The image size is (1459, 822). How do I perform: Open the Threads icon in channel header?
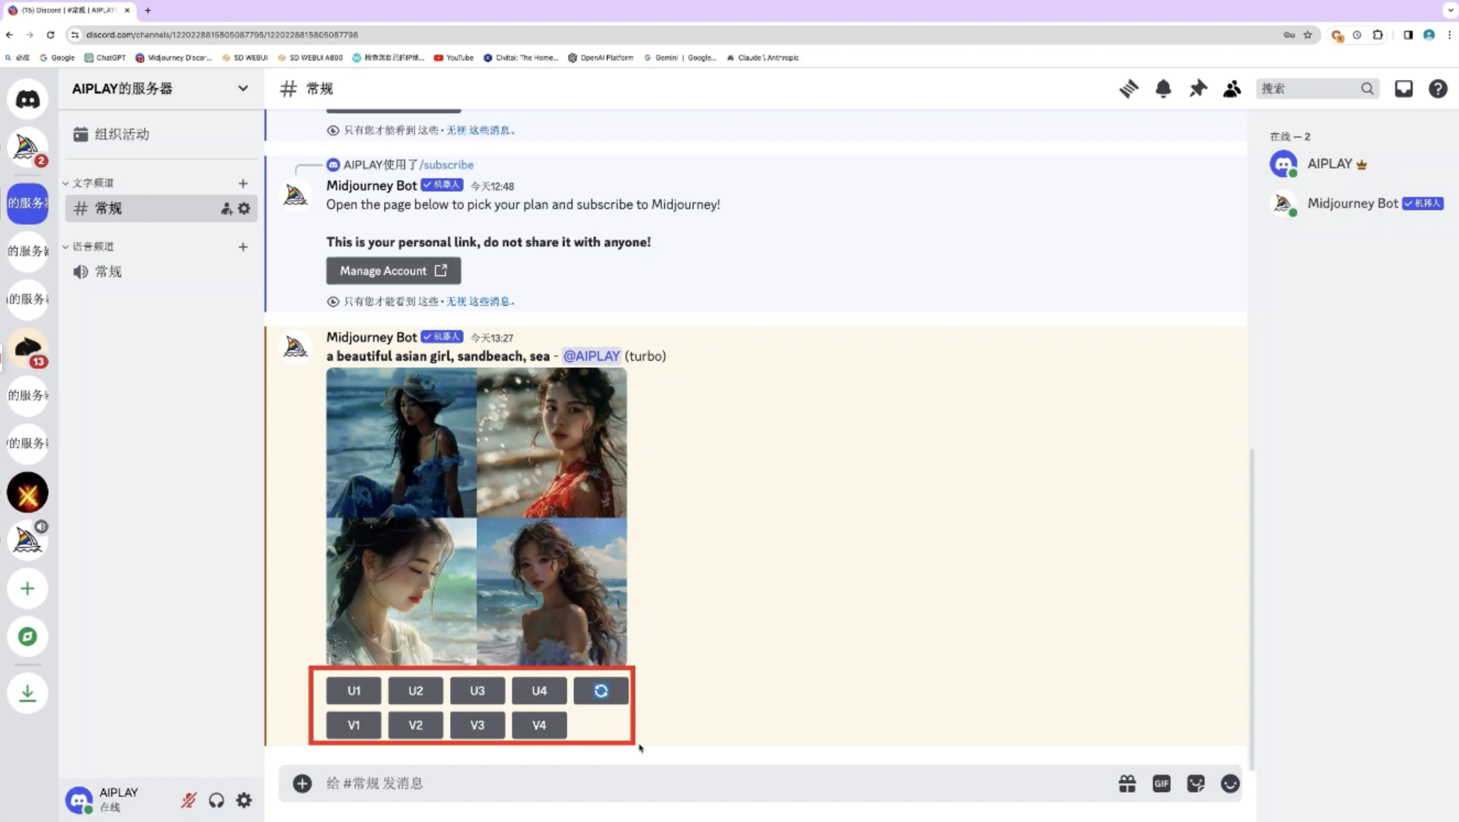point(1128,89)
